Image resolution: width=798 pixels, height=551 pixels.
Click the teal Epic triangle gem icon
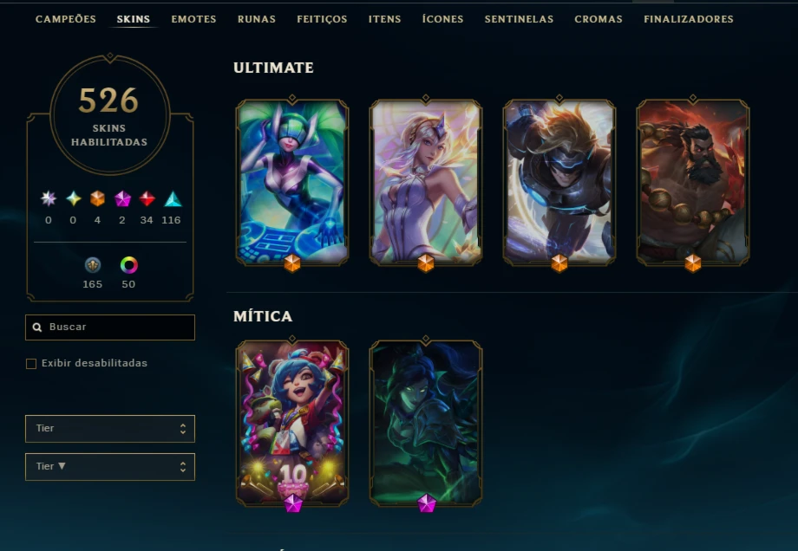[x=173, y=198]
